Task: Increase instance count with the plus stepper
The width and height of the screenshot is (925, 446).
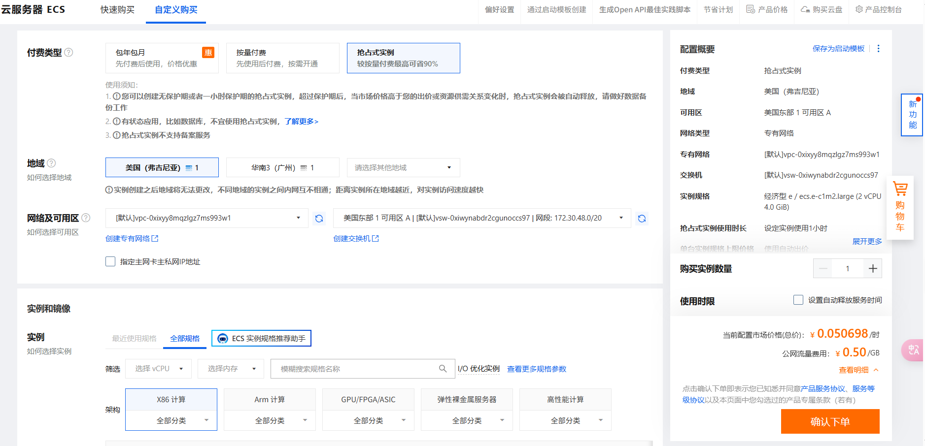Action: [873, 268]
